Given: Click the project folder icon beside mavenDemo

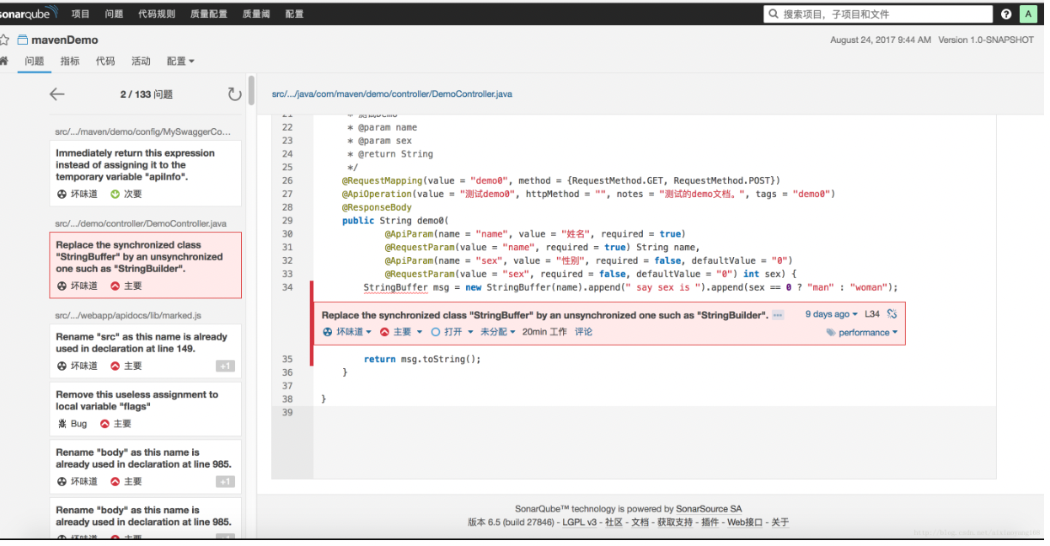Looking at the screenshot, I should [x=23, y=40].
